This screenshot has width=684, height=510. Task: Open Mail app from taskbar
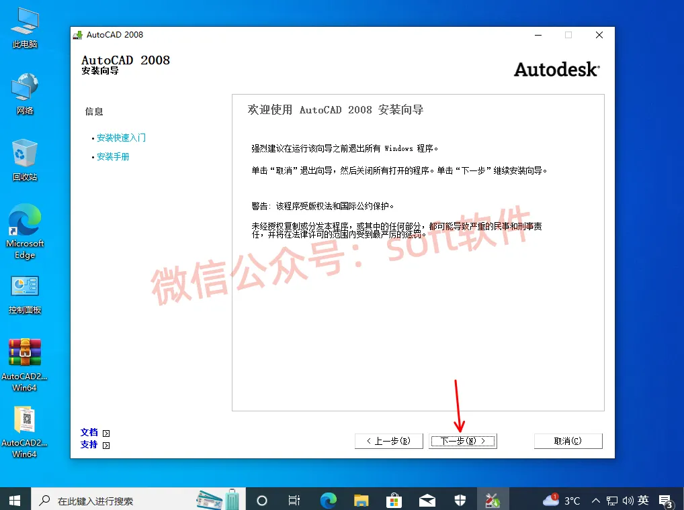click(x=427, y=501)
